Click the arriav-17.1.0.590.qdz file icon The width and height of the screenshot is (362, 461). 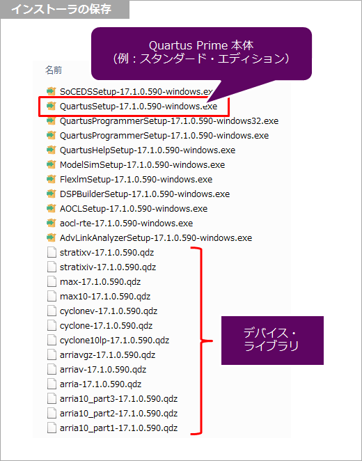tap(52, 369)
